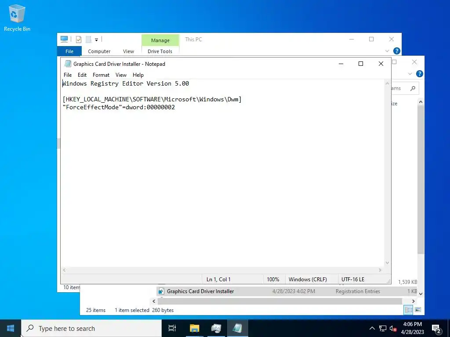Show hidden system tray icons
Screen dimensions: 450x337
[x=372, y=328]
